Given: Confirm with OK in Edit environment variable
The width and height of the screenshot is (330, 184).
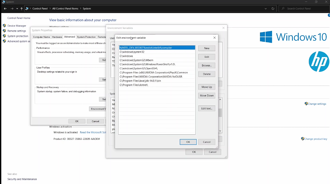Looking at the screenshot, I should pyautogui.click(x=188, y=142).
